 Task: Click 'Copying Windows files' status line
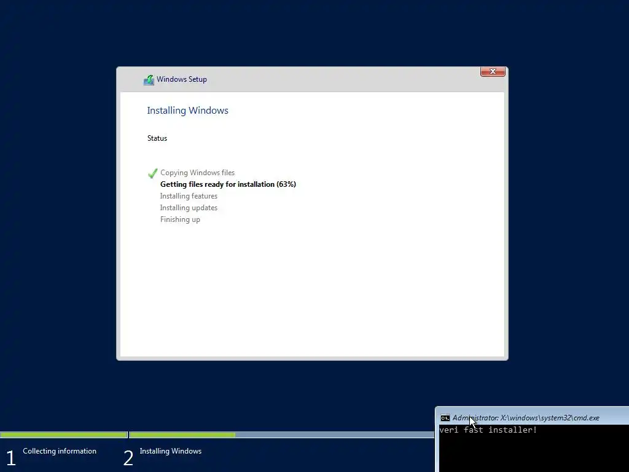click(x=197, y=173)
